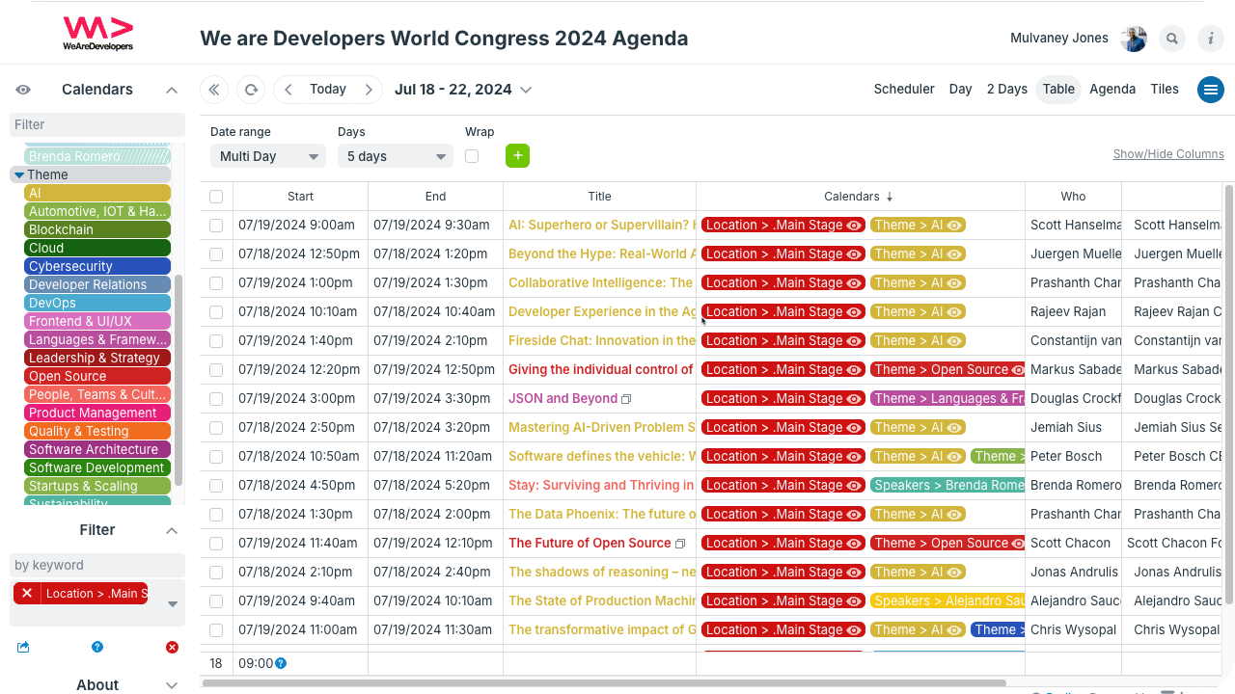Check the select-all header checkbox
This screenshot has width=1235, height=694.
(x=216, y=197)
